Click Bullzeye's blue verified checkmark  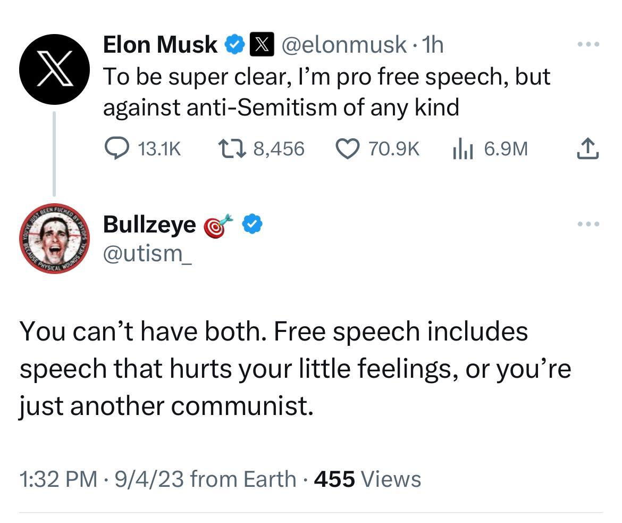pyautogui.click(x=252, y=225)
